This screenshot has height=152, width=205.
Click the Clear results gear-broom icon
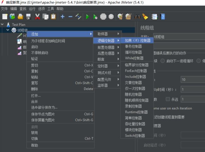pyautogui.click(x=120, y=17)
